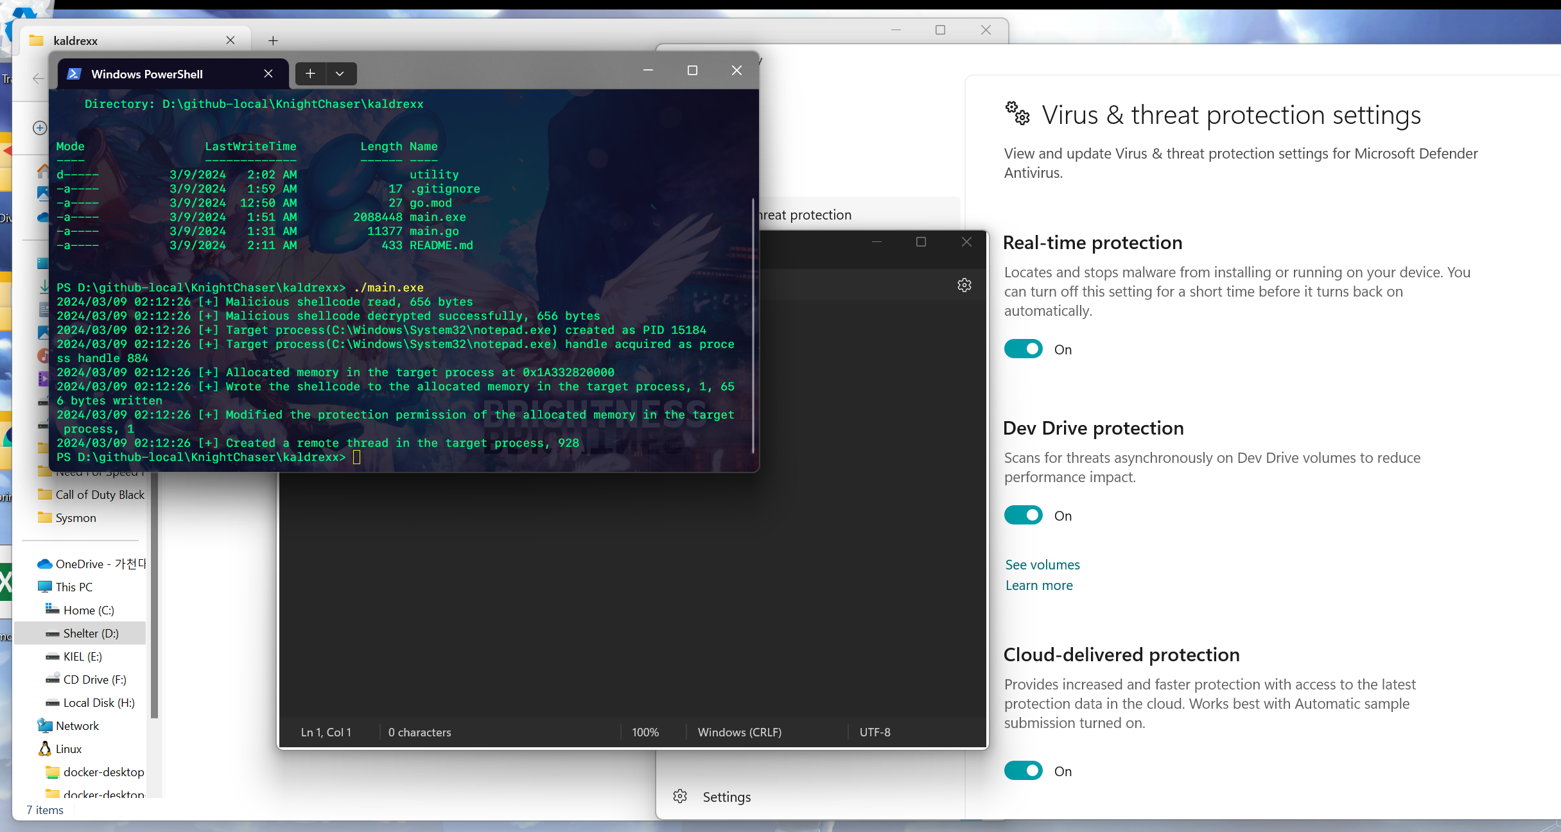Open the See volumes link
The height and width of the screenshot is (832, 1561).
click(1042, 565)
